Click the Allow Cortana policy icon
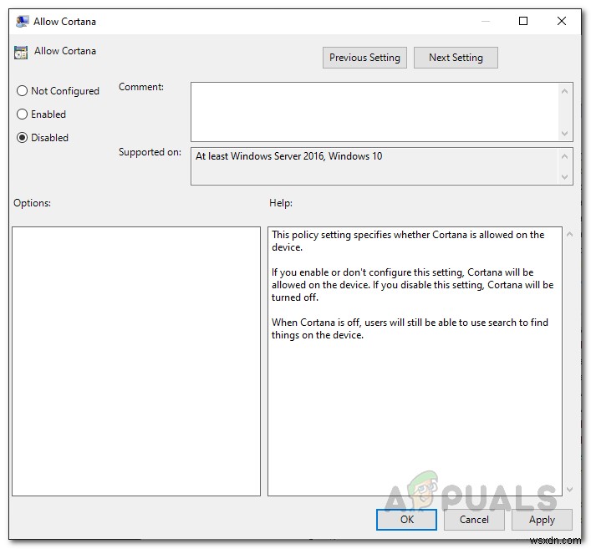The height and width of the screenshot is (549, 591). click(x=21, y=53)
